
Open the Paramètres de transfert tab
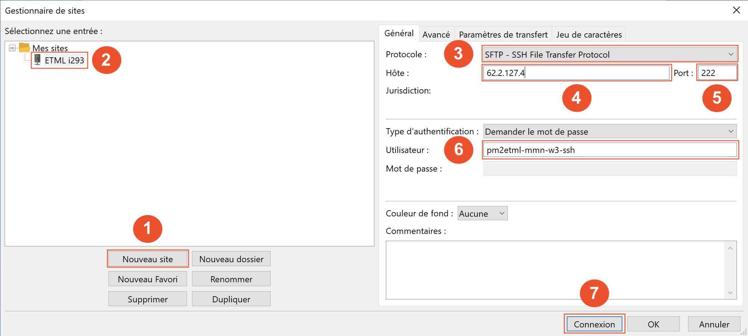coord(503,34)
